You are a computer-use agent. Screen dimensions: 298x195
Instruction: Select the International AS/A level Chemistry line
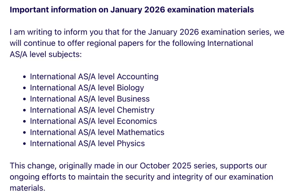coord(92,110)
